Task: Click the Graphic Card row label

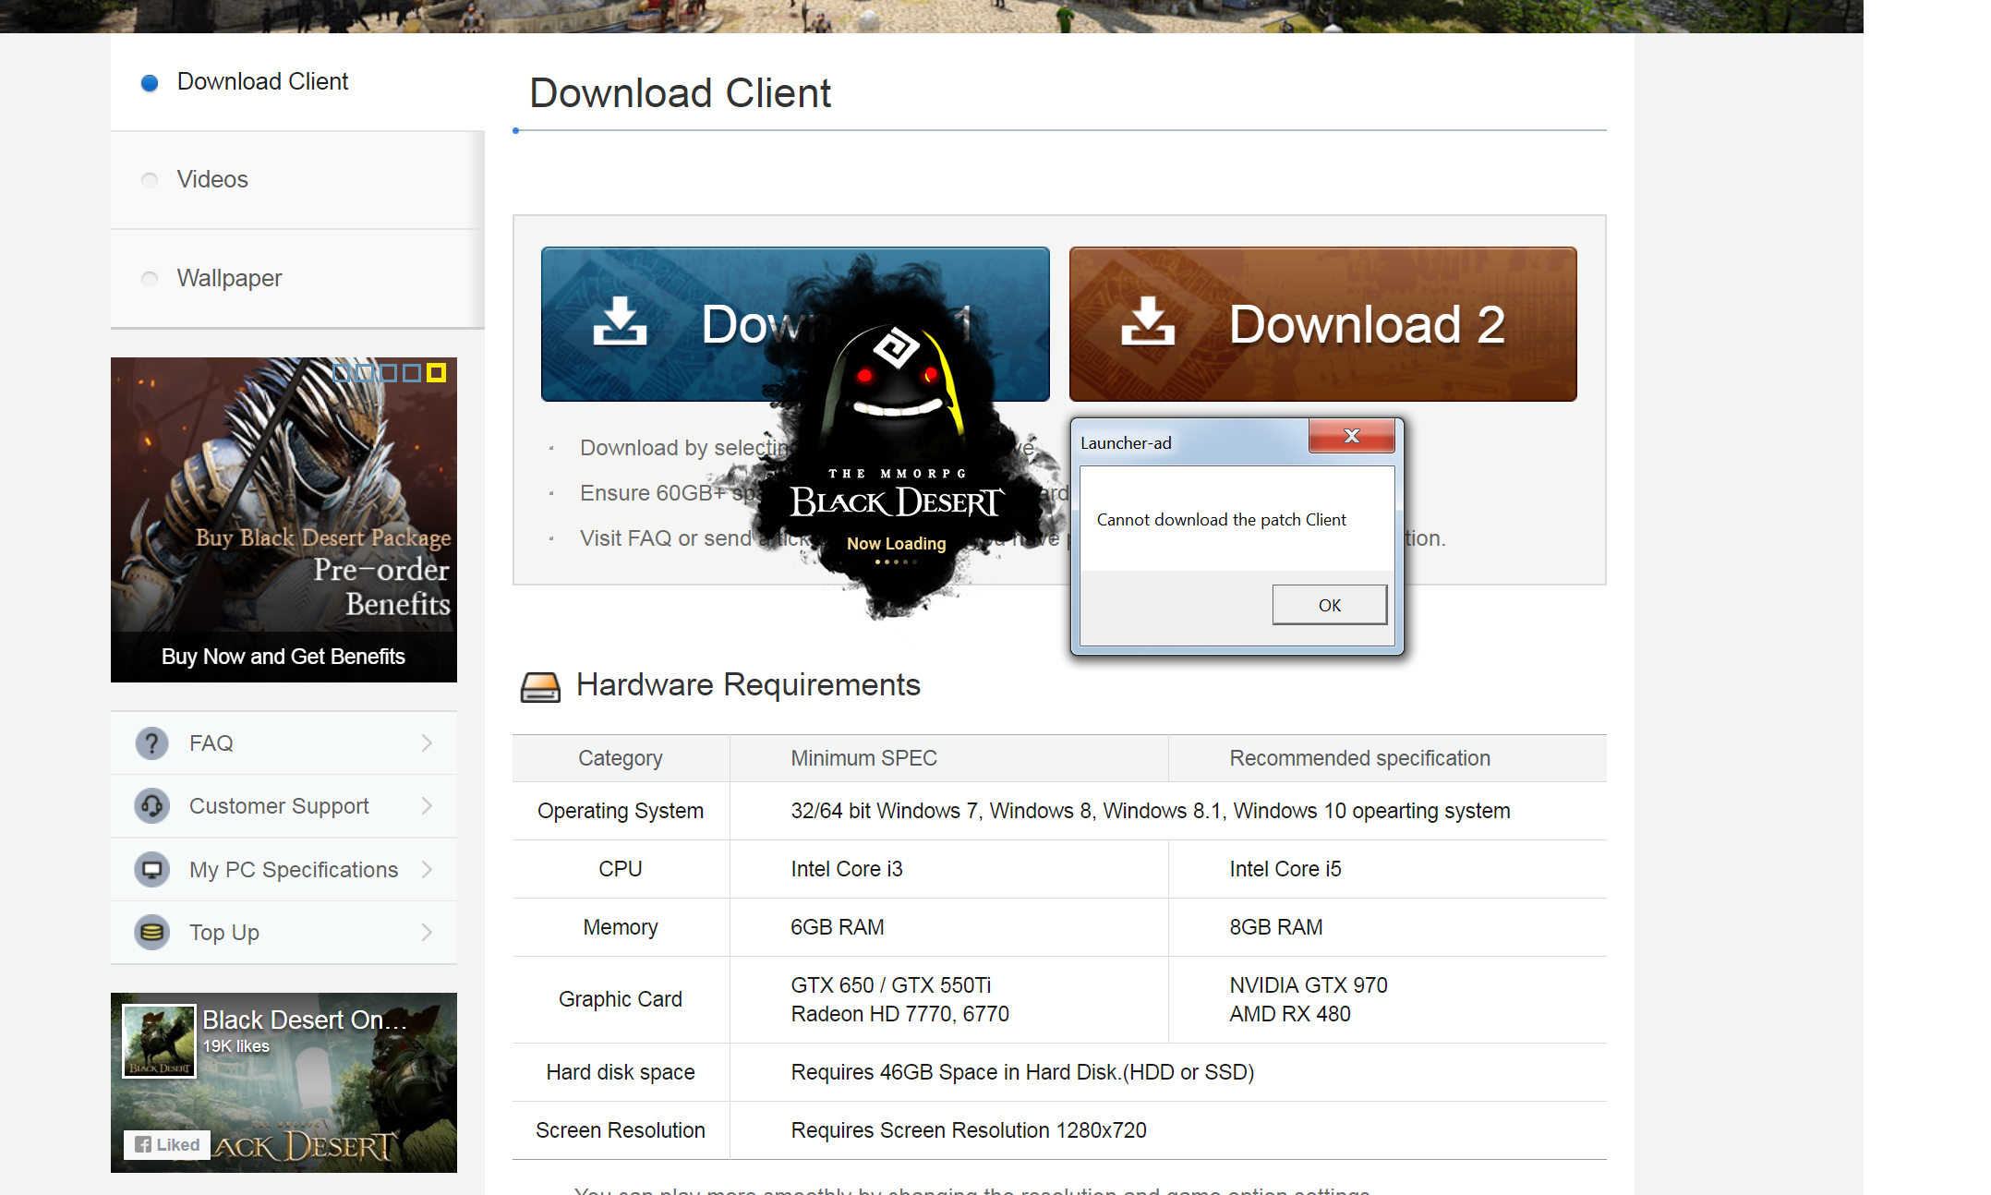Action: (x=621, y=999)
